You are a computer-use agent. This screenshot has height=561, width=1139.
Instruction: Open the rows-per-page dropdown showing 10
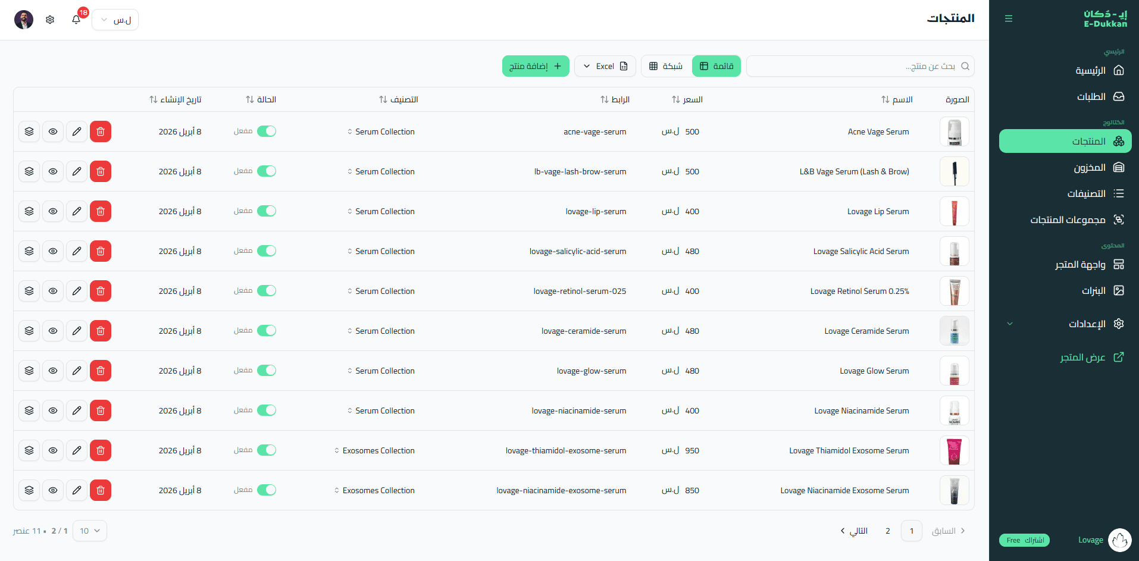point(90,531)
